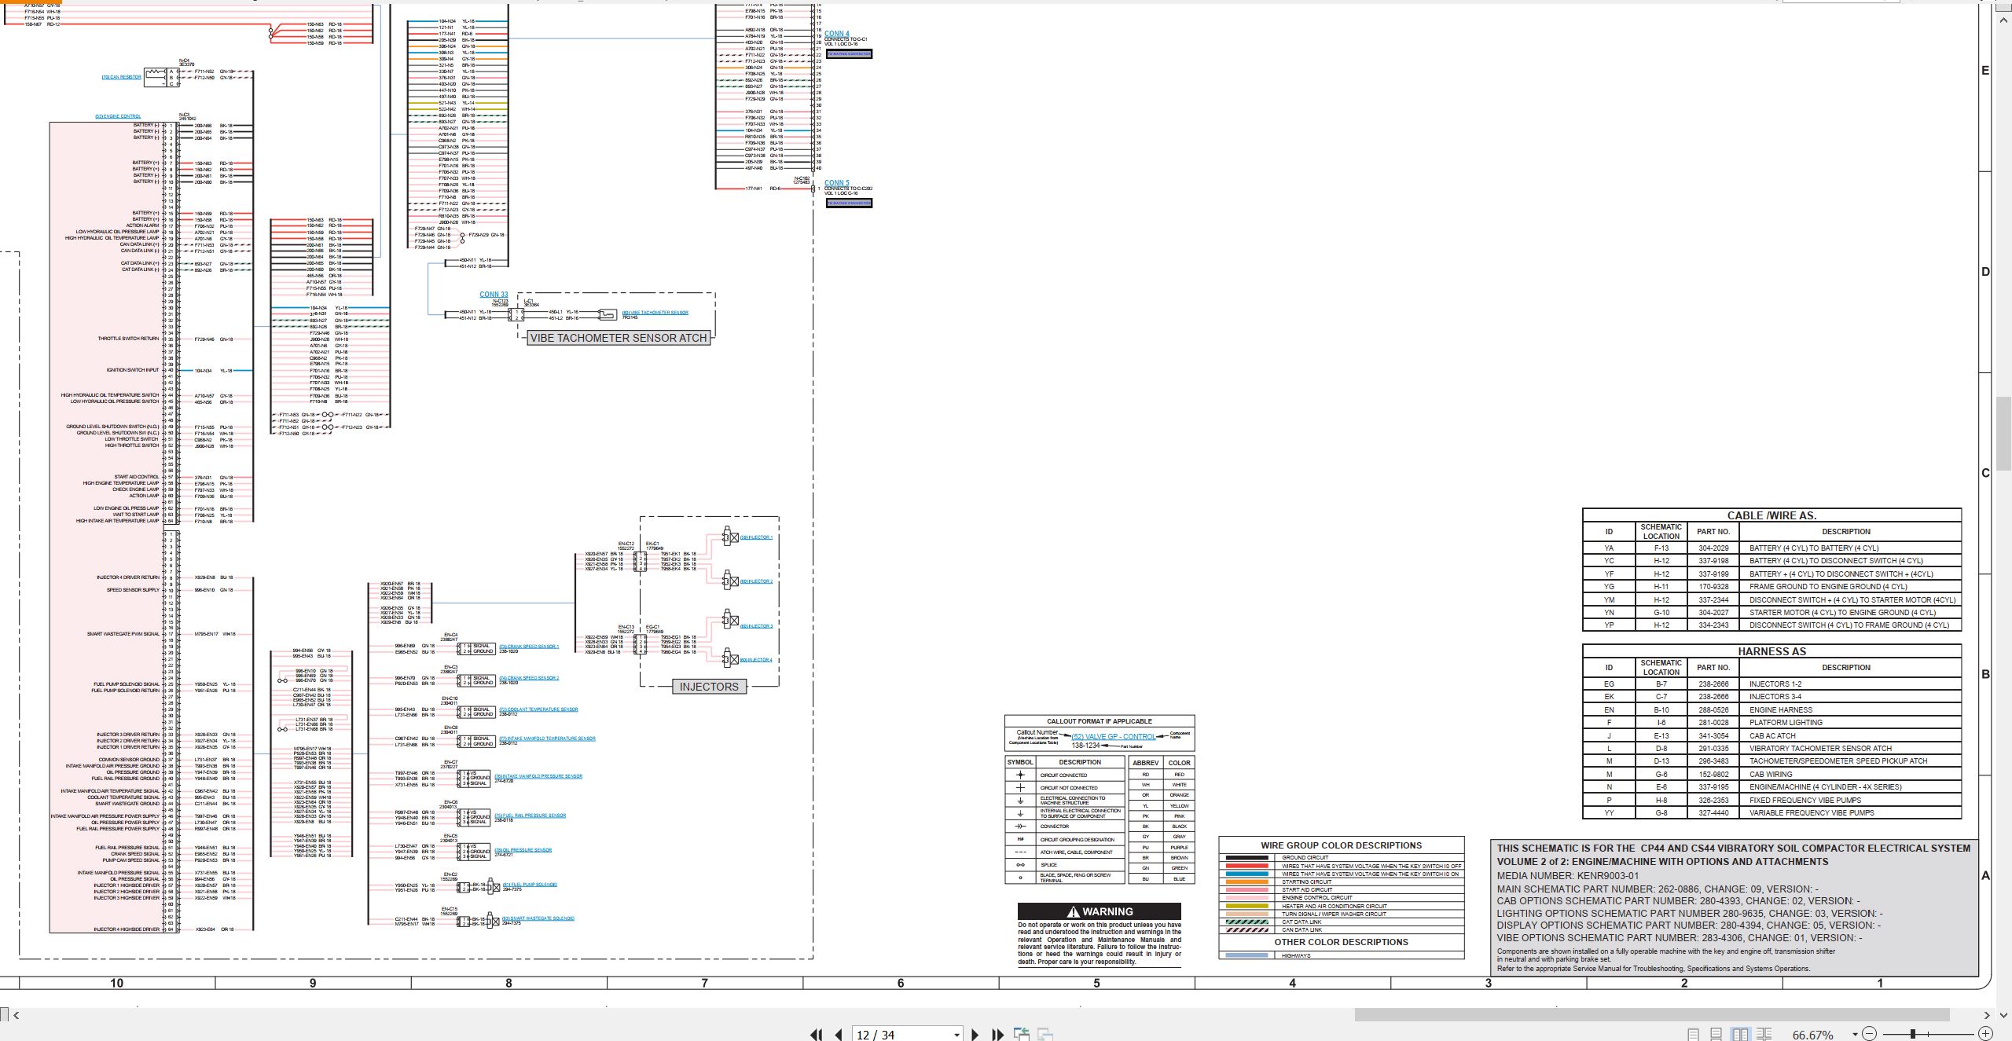Click the VIBE TACHOMETER SENSOR ATCH label

point(619,338)
